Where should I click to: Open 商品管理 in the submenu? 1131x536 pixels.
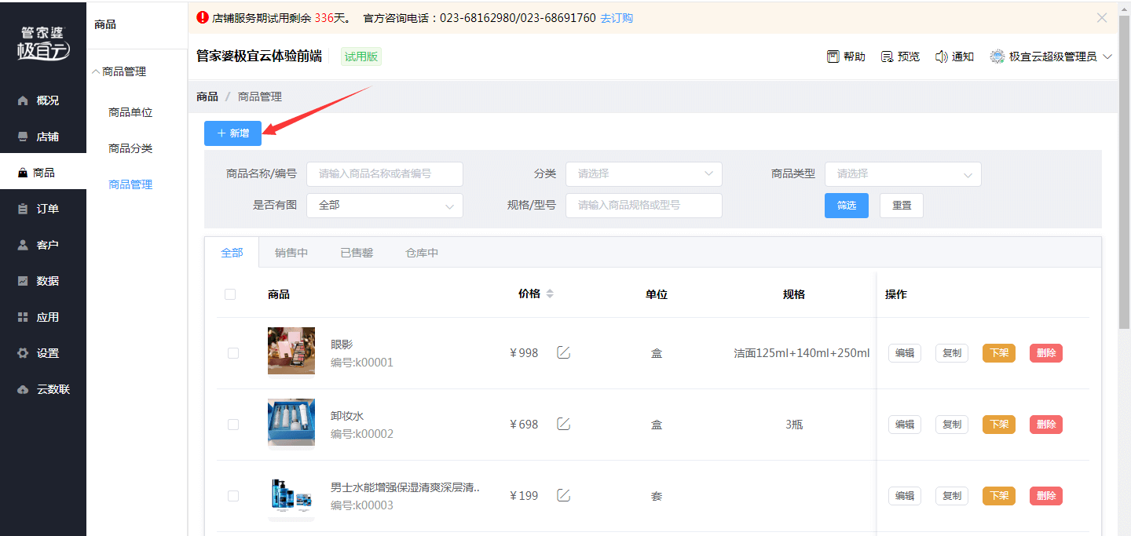[130, 184]
